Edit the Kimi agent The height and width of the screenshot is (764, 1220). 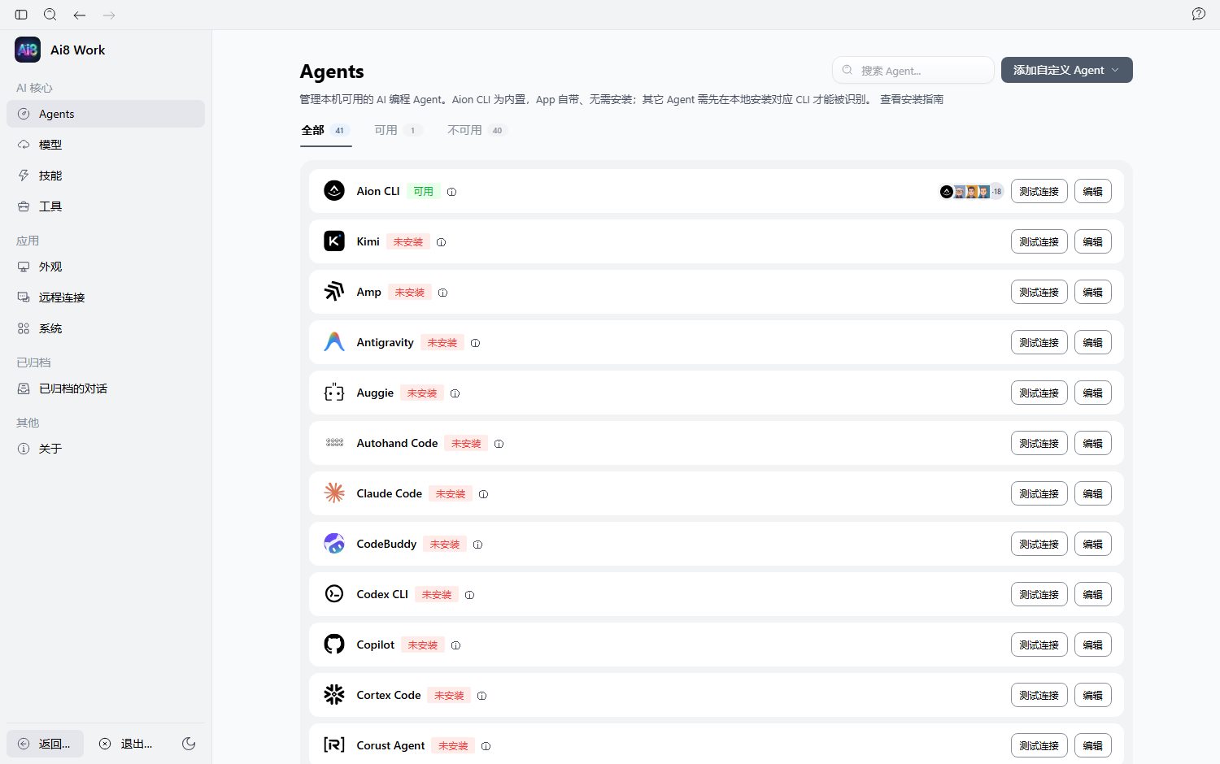click(1092, 242)
